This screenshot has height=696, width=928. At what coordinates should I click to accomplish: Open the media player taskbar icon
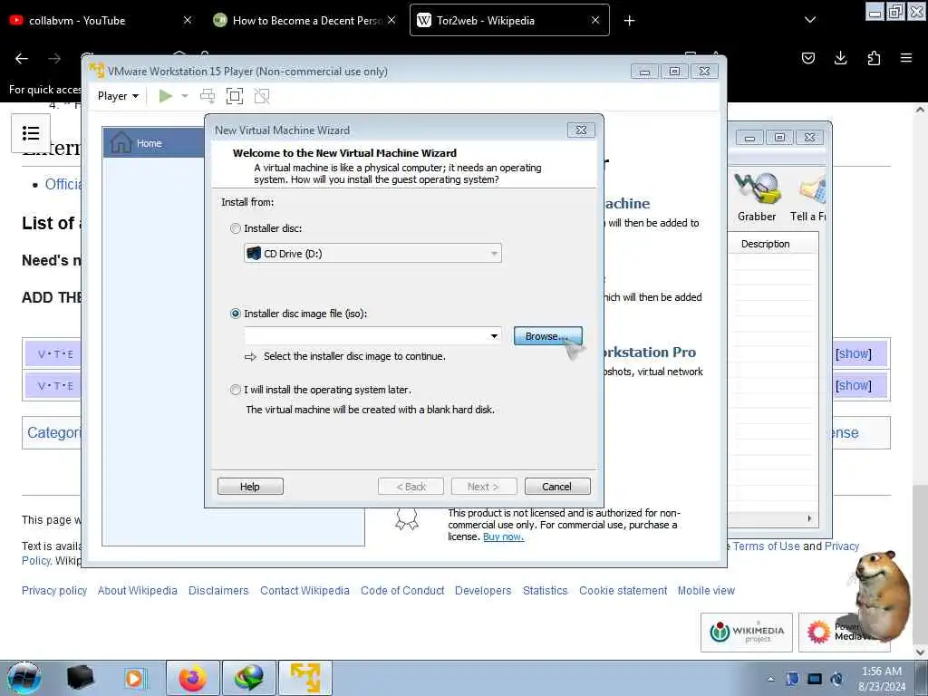(135, 678)
